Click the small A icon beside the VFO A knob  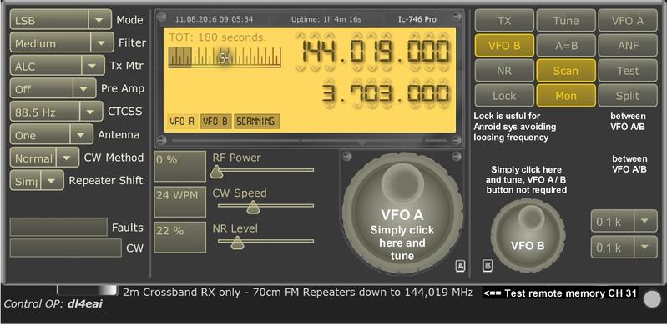pos(460,267)
